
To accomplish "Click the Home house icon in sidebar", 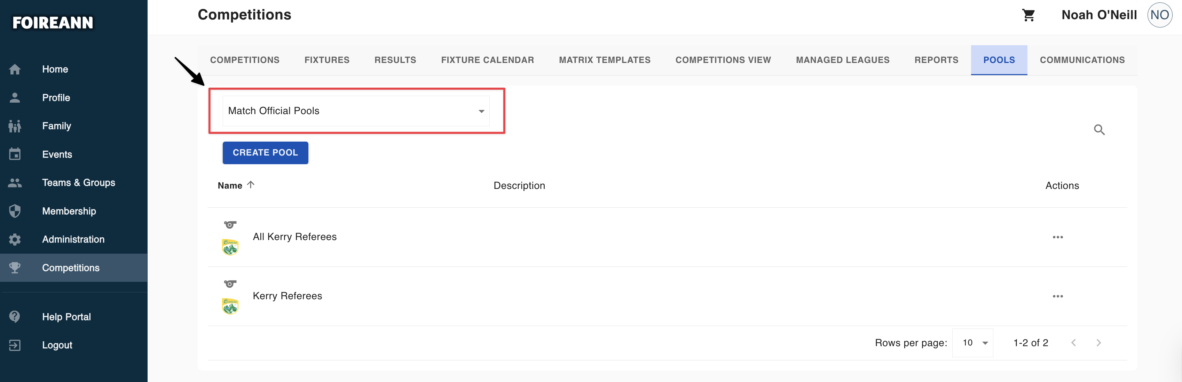I will coord(15,69).
